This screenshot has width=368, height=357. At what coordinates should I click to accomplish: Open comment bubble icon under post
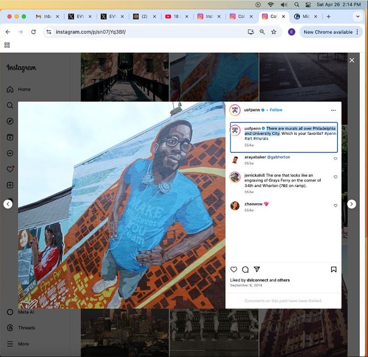(x=245, y=270)
